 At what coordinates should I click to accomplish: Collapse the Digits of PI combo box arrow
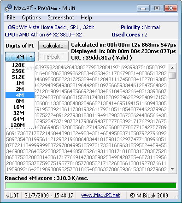tap(31, 57)
